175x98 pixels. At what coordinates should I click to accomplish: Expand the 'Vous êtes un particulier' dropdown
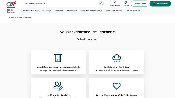pyautogui.click(x=35, y=4)
